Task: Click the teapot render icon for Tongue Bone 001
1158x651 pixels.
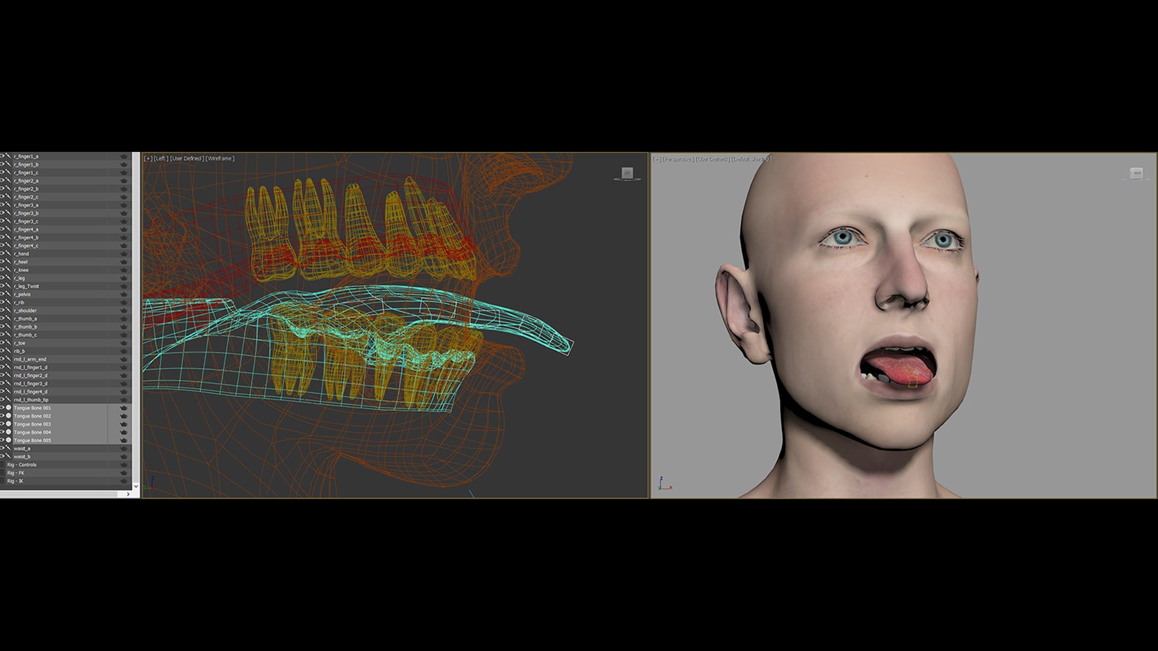Action: point(124,408)
